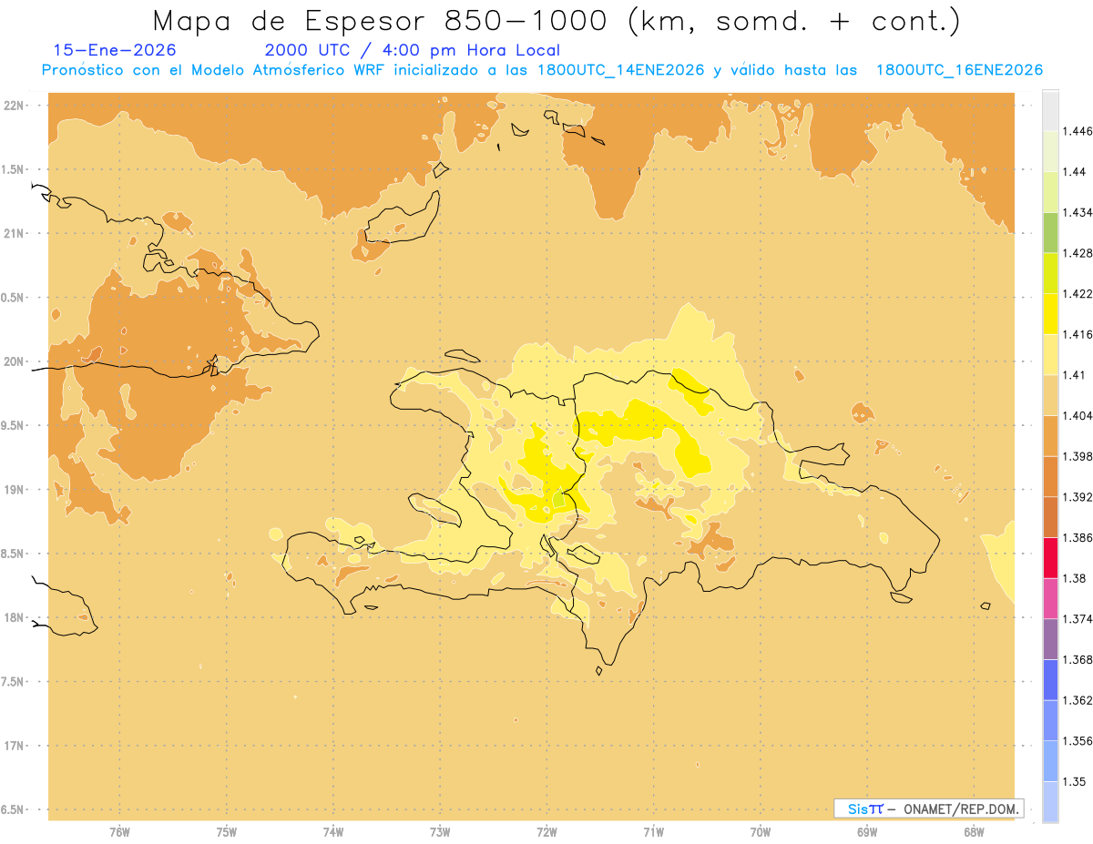Click the longitude axis label '75W'
Screen dimensions: 1093x844
coord(226,831)
